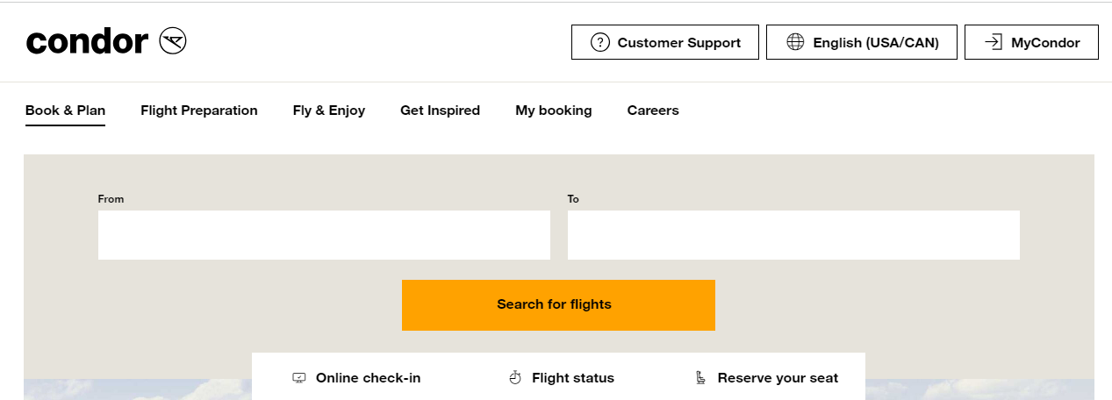Click the Condor bird logo icon
Image resolution: width=1112 pixels, height=400 pixels.
pos(173,41)
